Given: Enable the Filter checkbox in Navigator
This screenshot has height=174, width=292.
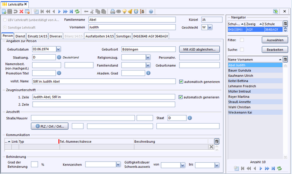Looking at the screenshot, I should click(242, 40).
